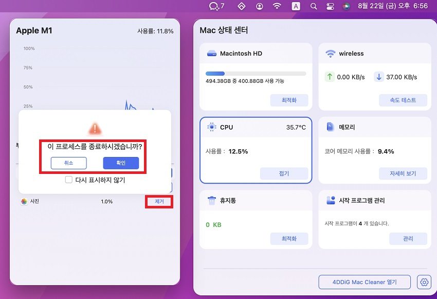Collapse CPU card with 접기 button
This screenshot has height=299, width=437.
[284, 173]
